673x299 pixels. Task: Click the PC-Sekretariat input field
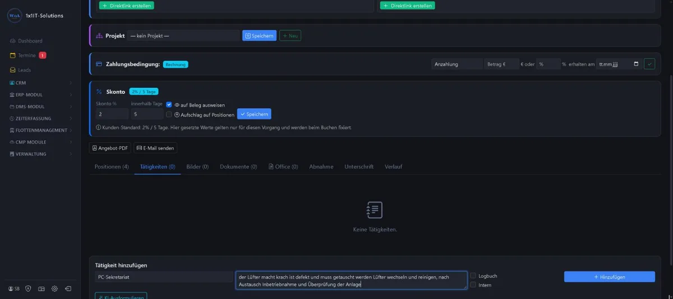(x=164, y=277)
